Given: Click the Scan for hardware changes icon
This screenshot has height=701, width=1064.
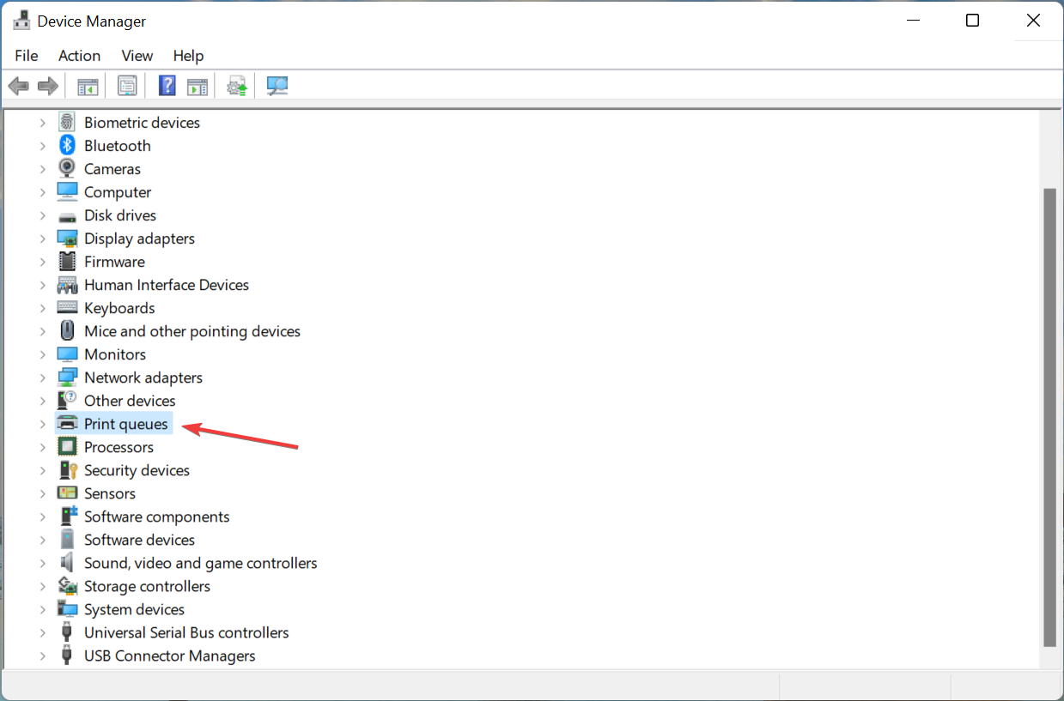Looking at the screenshot, I should click(277, 86).
